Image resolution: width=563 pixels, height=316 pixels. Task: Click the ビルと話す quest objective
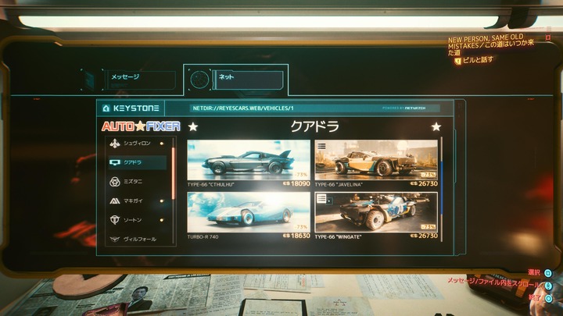478,60
